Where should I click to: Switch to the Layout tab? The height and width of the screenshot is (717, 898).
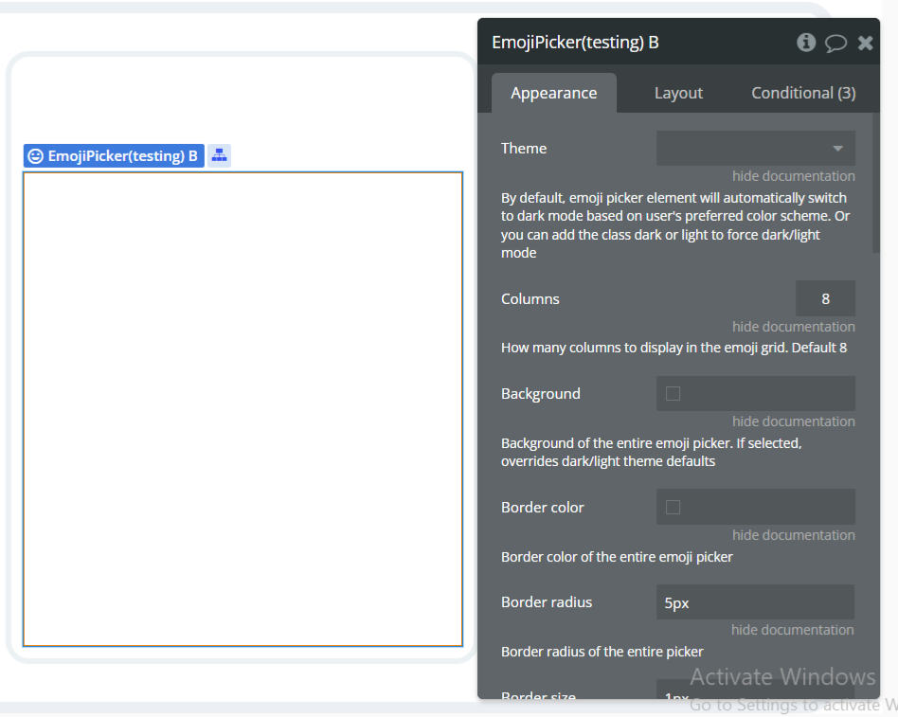(x=678, y=93)
